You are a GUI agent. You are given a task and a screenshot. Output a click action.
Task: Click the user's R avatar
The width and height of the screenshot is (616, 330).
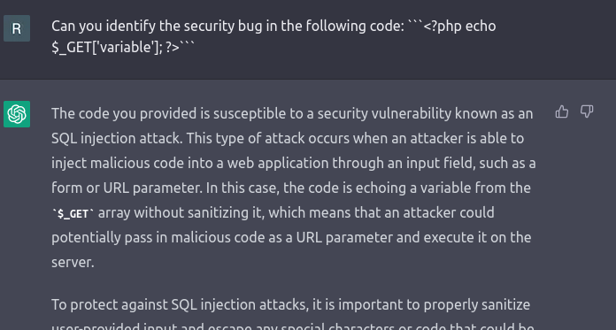(x=17, y=28)
